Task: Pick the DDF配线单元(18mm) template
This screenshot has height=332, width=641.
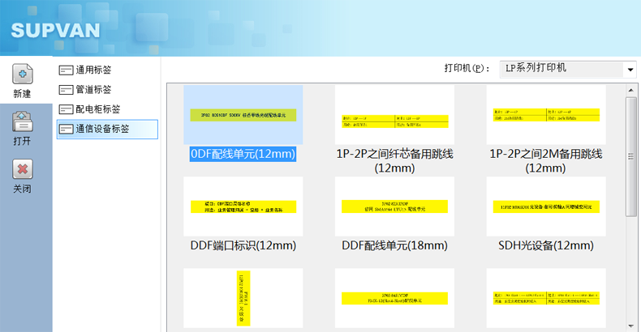Action: [394, 206]
